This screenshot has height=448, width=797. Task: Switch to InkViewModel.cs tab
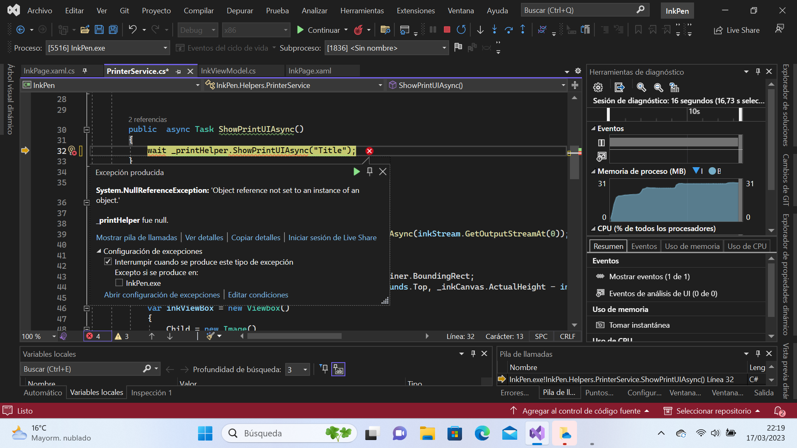point(228,71)
